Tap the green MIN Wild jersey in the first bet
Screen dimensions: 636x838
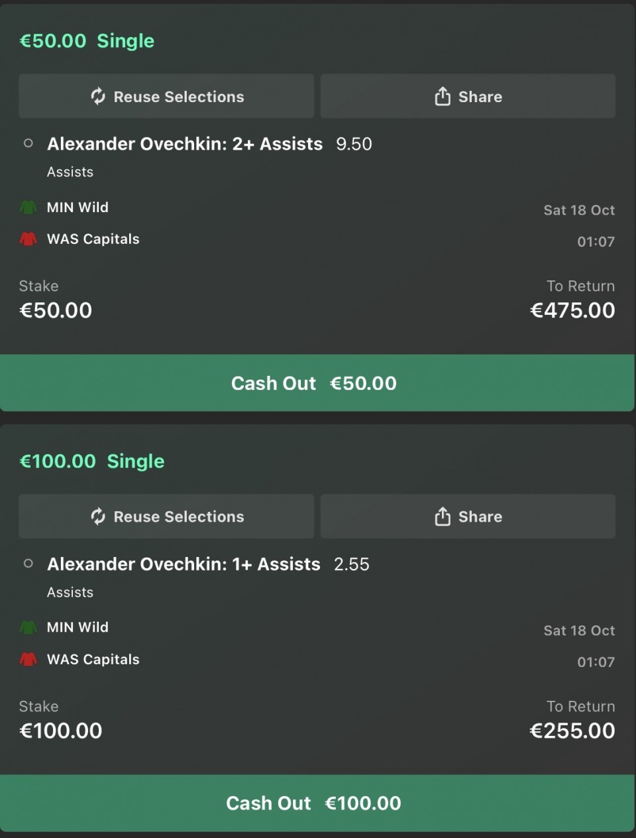coord(28,208)
